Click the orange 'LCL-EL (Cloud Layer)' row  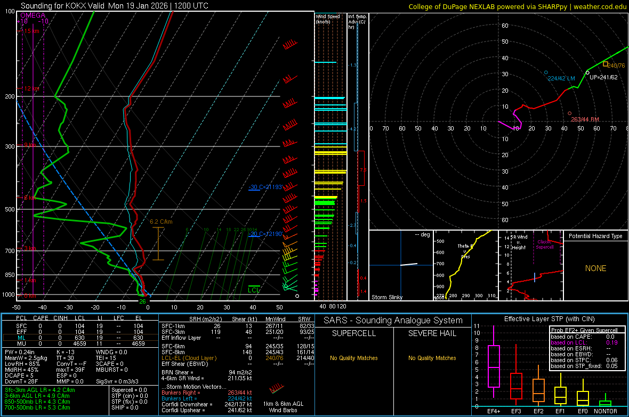238,358
